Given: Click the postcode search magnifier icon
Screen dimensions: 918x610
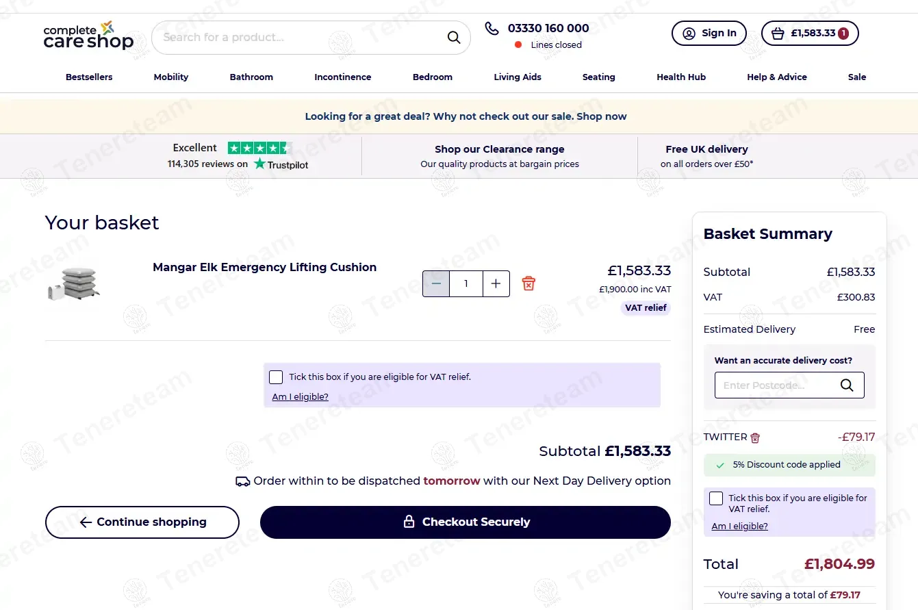Looking at the screenshot, I should (847, 385).
